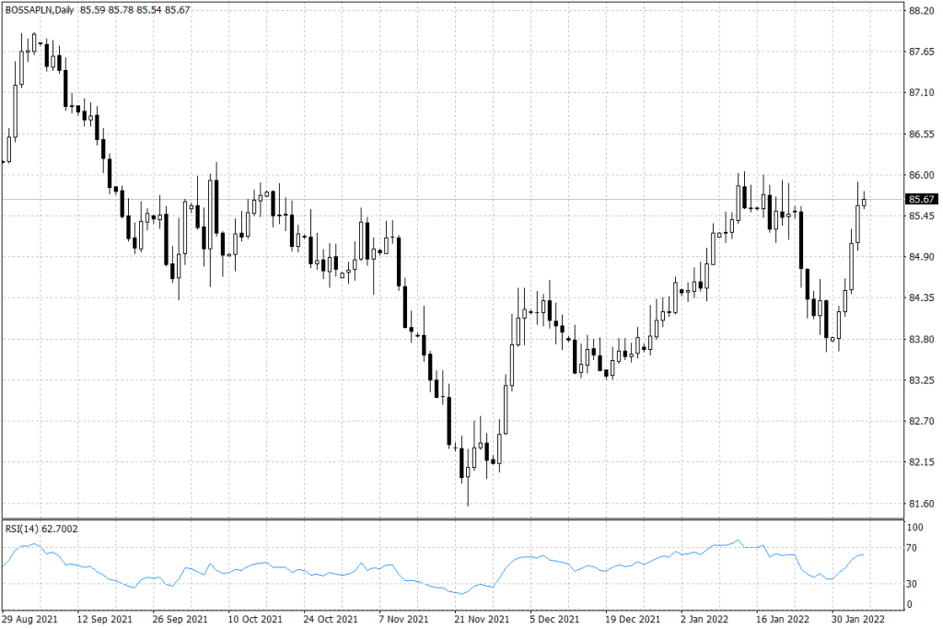Select the 16 Jan 2022 date label
Image resolution: width=943 pixels, height=629 pixels.
[x=783, y=619]
